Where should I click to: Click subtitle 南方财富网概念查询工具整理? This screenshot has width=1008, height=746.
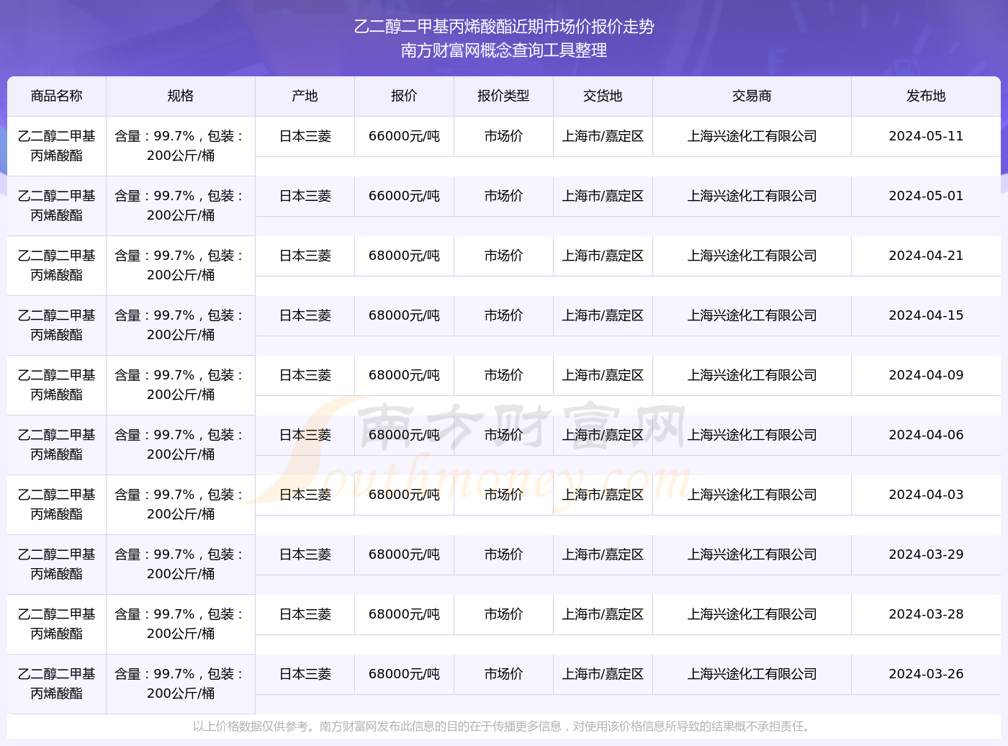pos(504,50)
